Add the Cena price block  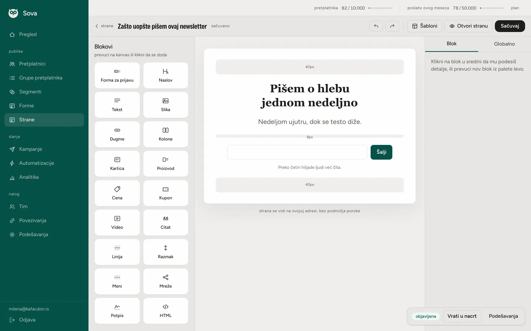point(117,193)
